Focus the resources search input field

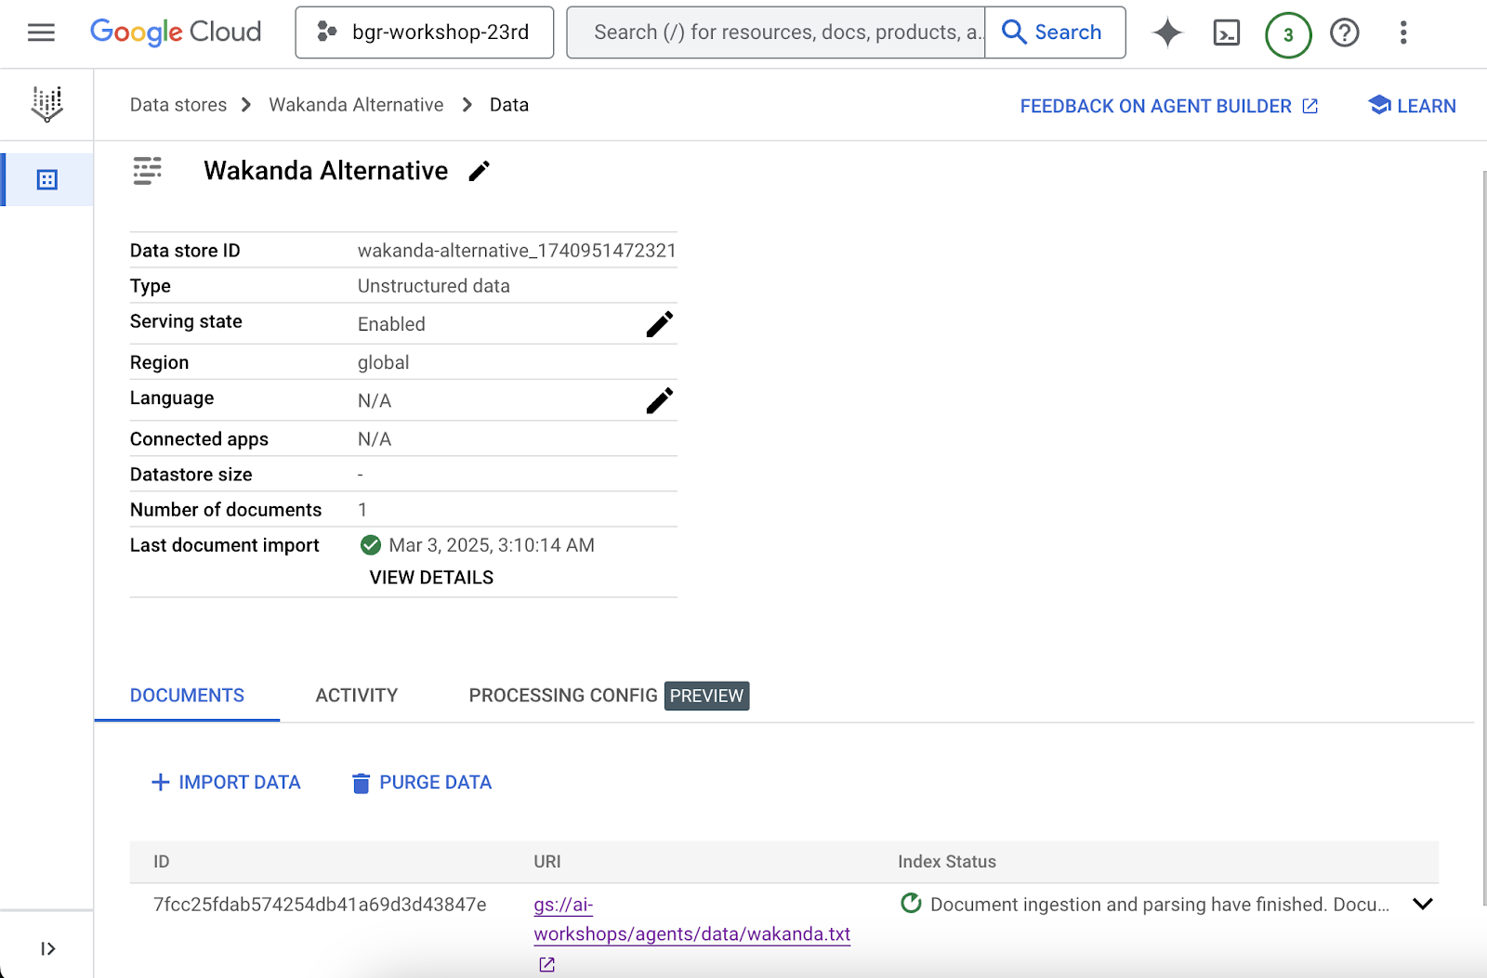(x=777, y=33)
